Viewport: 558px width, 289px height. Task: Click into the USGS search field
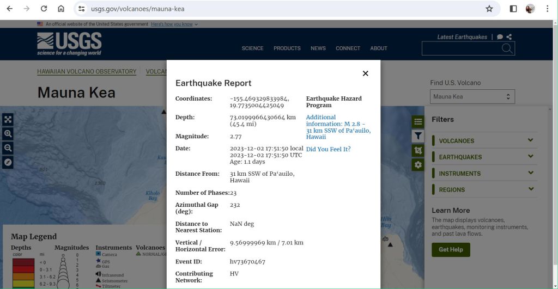(x=460, y=48)
